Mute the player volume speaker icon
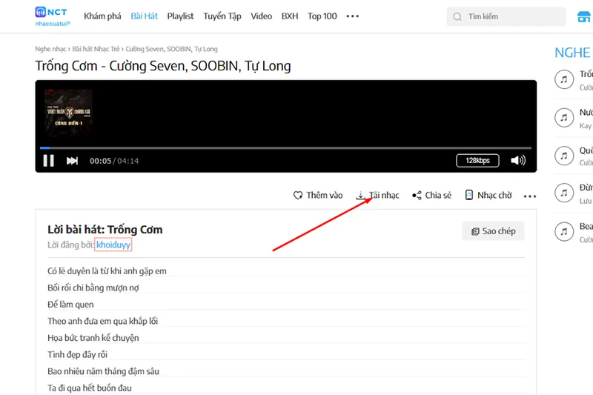The height and width of the screenshot is (395, 593). pyautogui.click(x=518, y=161)
